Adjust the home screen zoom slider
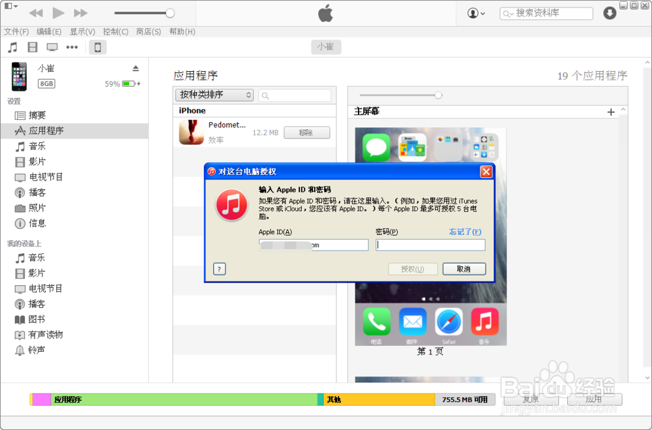The width and height of the screenshot is (652, 430). coord(438,95)
